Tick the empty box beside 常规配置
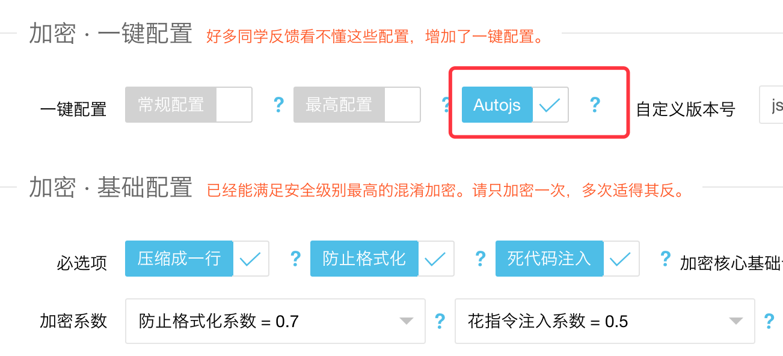 pos(234,105)
